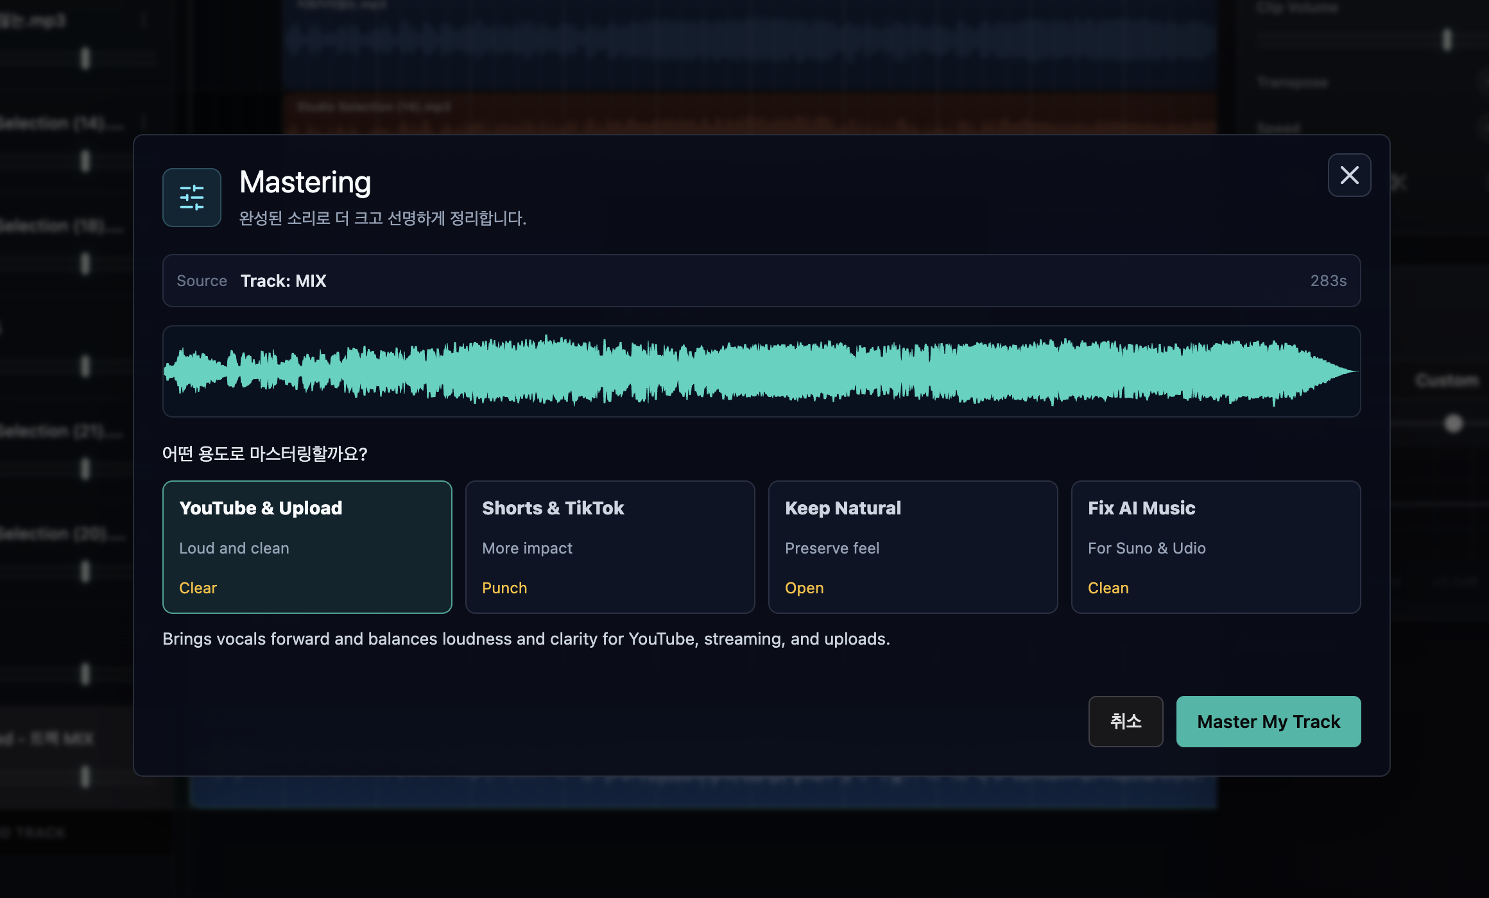Screen dimensions: 1489x898
Task: Select Fix AI Music for Suno & Udio
Action: 1216,547
